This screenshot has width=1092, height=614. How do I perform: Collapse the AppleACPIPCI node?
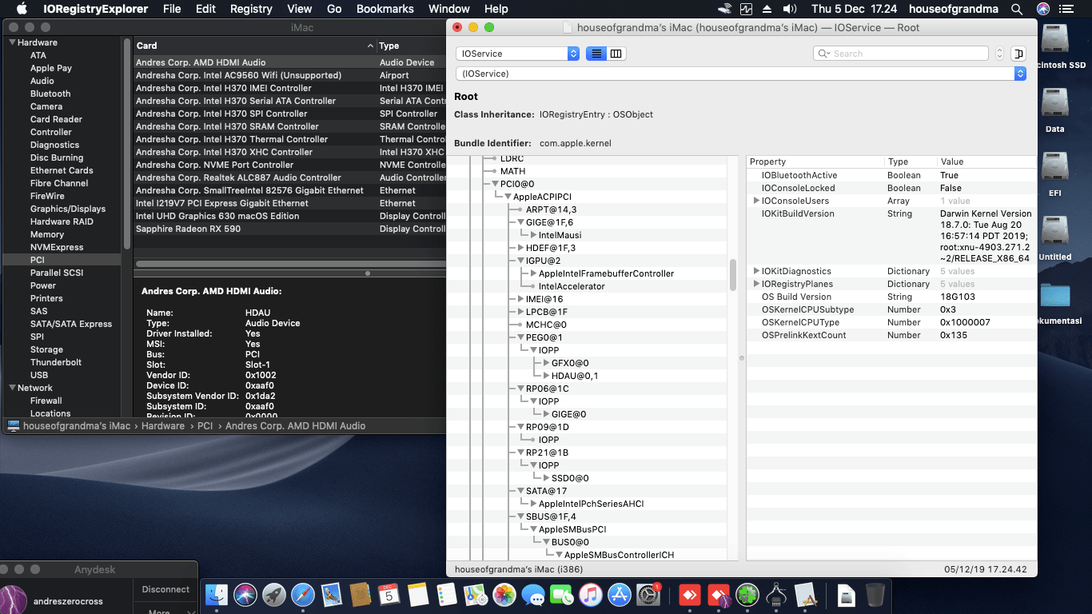508,197
